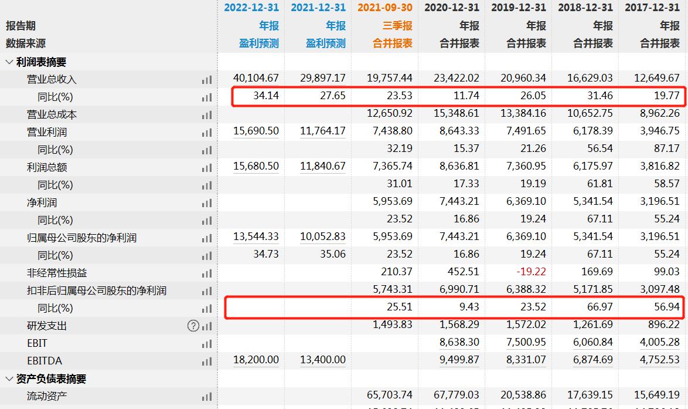Expand the chart icon row for 研发支出
The height and width of the screenshot is (409, 688).
[x=206, y=325]
